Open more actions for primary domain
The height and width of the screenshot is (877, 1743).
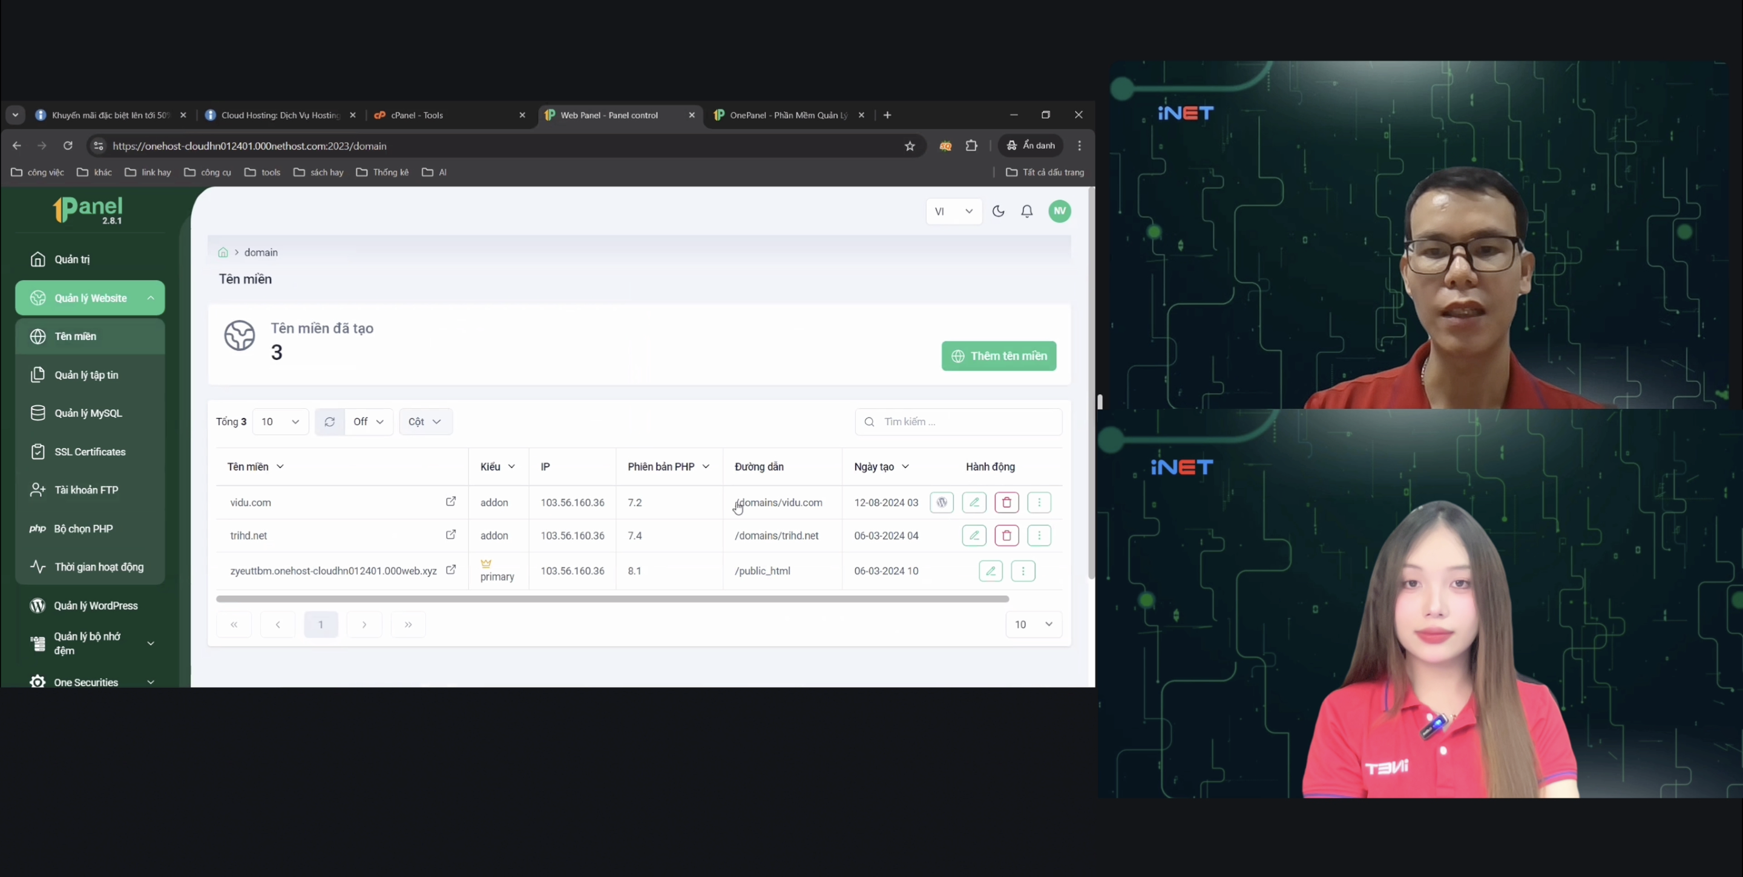point(1023,571)
